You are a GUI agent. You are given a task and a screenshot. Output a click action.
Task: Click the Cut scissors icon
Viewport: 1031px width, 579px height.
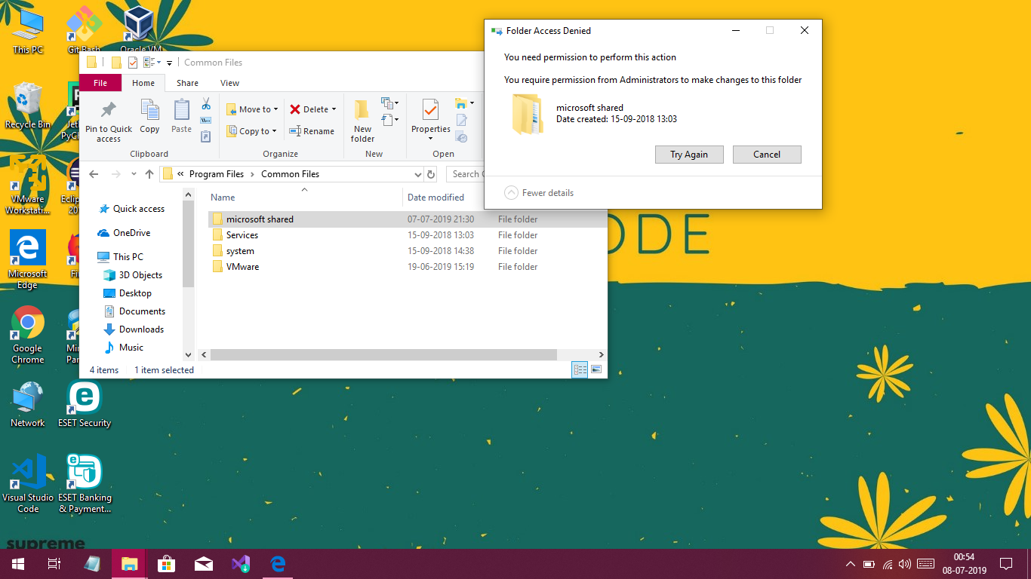click(206, 104)
